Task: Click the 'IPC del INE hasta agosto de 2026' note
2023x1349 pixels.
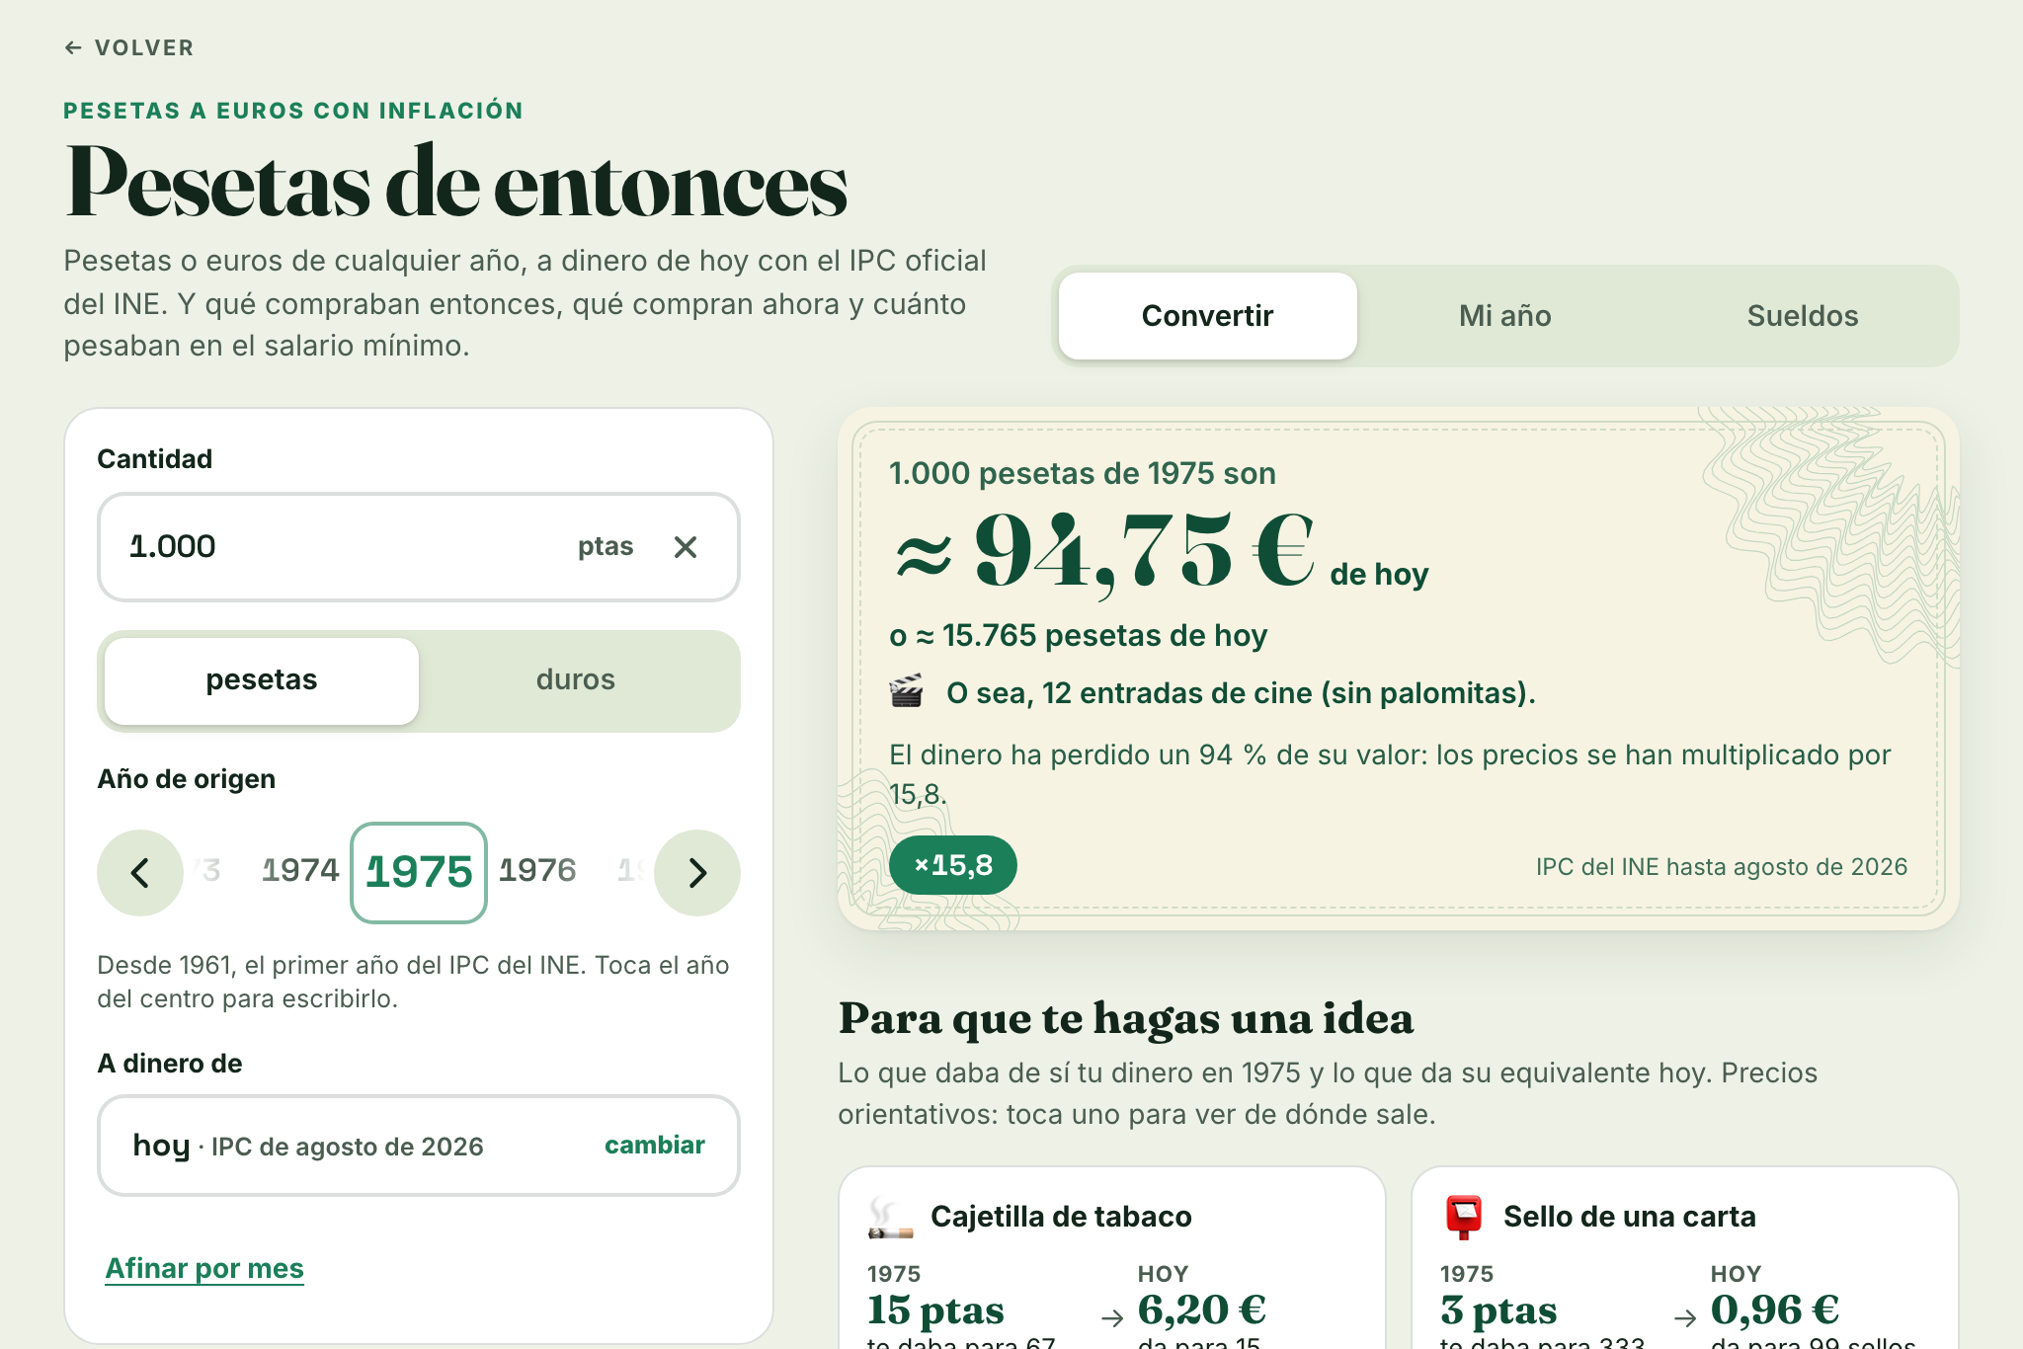Action: coord(1721,867)
